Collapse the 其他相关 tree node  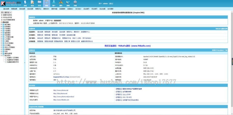pos(1,55)
